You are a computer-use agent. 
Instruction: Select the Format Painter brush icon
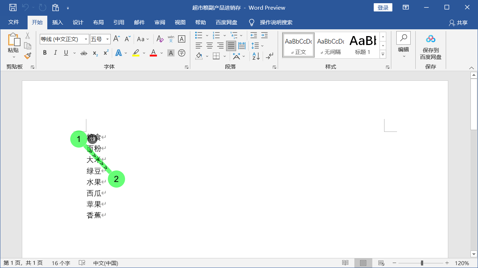click(x=28, y=56)
